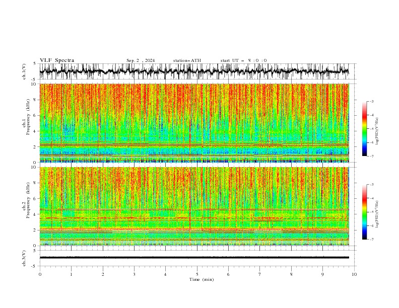This screenshot has width=399, height=308.
Task: Click the ch.3 flat black waveform trace
Action: (x=194, y=258)
